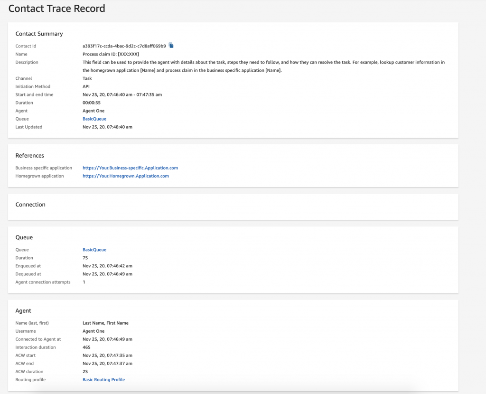Click the Duration value 00:00:55
Image resolution: width=486 pixels, height=394 pixels.
pos(92,103)
